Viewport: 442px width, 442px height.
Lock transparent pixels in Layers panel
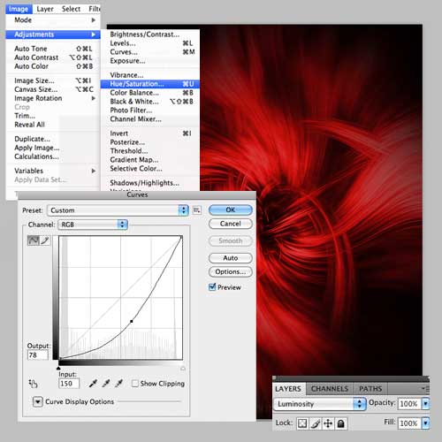point(302,423)
